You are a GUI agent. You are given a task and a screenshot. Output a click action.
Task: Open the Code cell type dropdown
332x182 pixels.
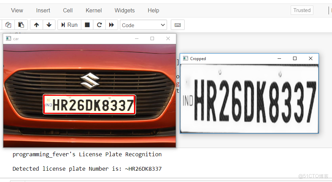[x=143, y=25]
